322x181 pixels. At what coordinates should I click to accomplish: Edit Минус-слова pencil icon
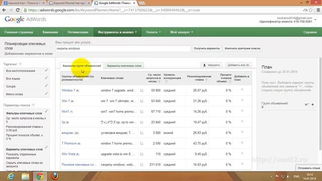point(46,94)
